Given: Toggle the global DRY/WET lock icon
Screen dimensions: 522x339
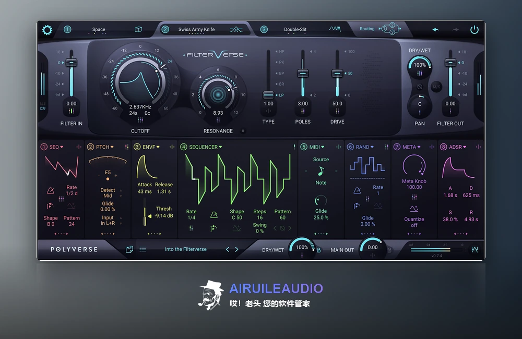Looking at the screenshot, I should tap(318, 250).
